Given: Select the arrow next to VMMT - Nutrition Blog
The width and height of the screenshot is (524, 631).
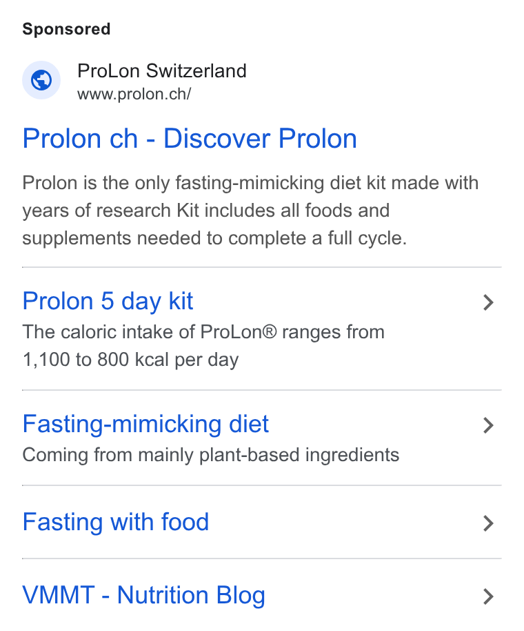Looking at the screenshot, I should 488,596.
